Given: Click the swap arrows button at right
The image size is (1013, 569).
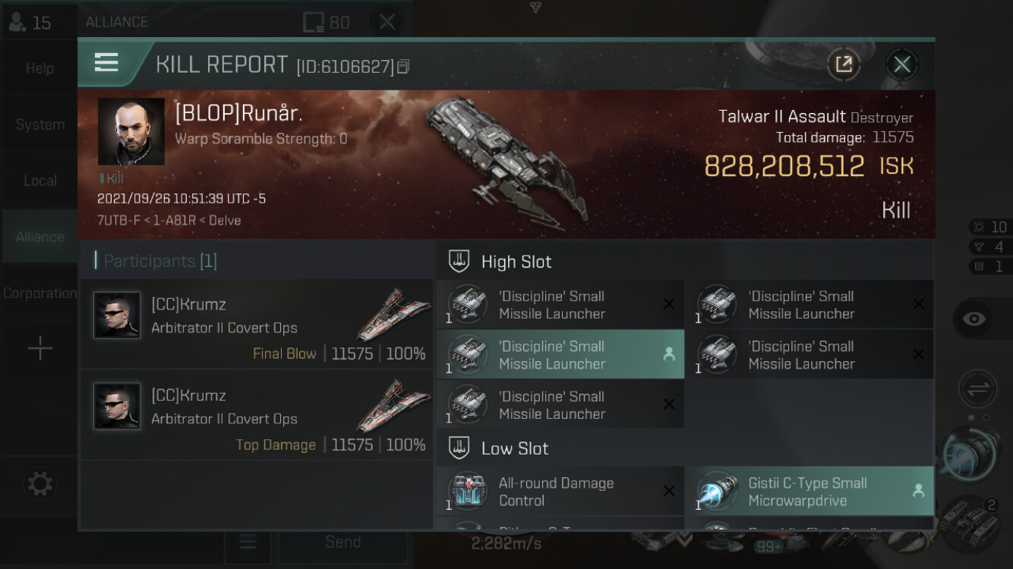Looking at the screenshot, I should click(x=978, y=389).
